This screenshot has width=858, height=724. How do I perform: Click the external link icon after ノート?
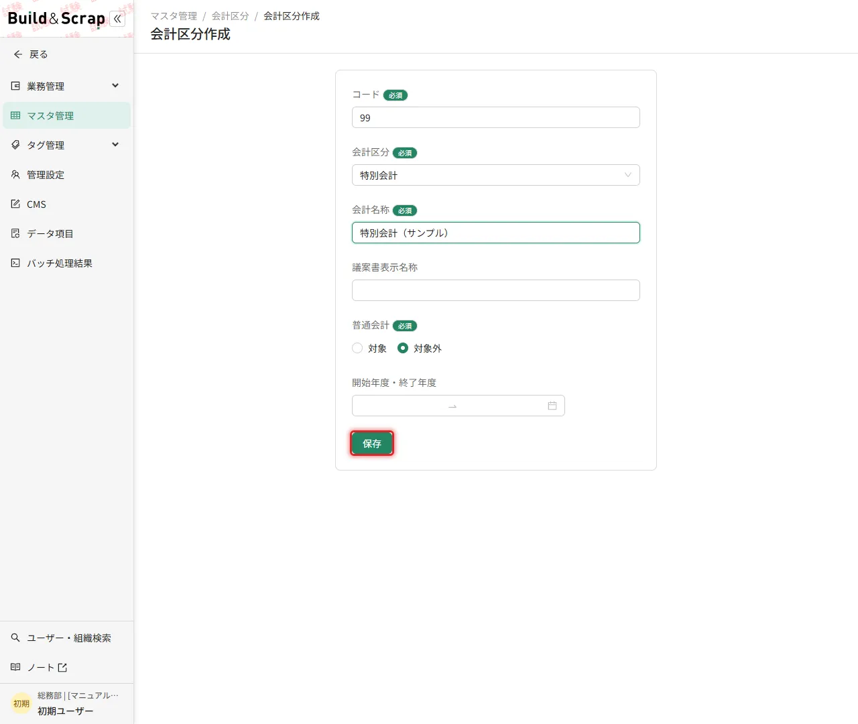[x=62, y=668]
